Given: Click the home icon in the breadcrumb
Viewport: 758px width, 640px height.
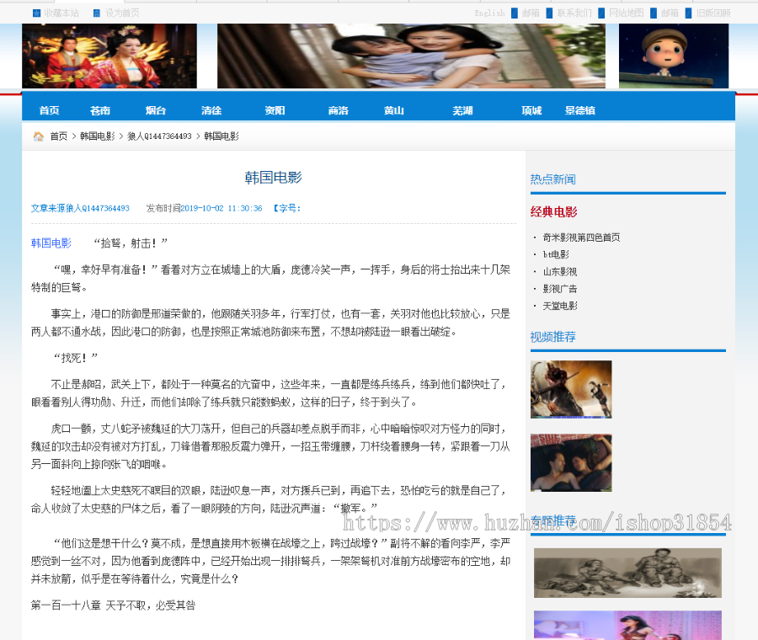Looking at the screenshot, I should (x=37, y=135).
